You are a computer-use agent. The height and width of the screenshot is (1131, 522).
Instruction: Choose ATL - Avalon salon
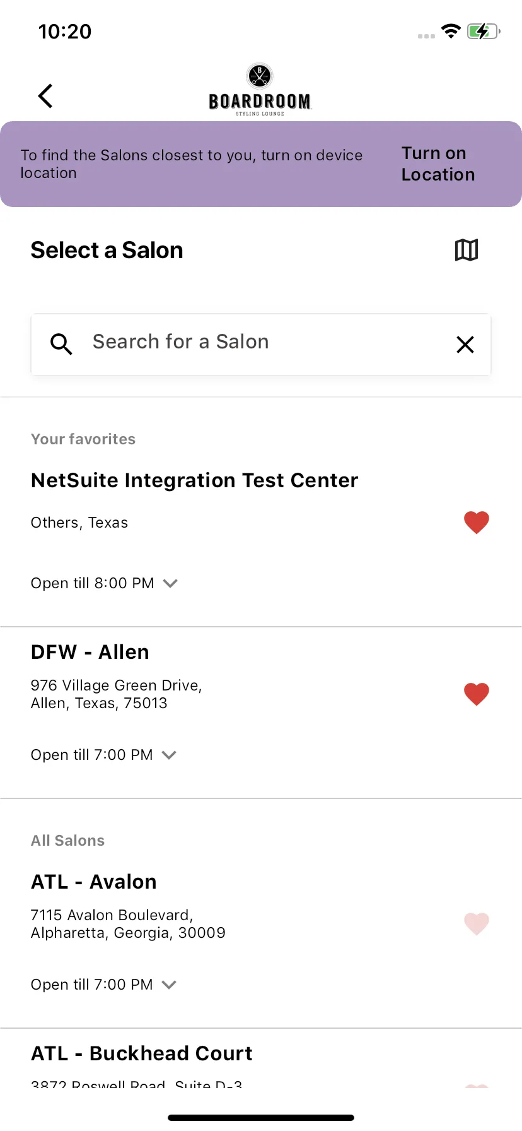(94, 882)
